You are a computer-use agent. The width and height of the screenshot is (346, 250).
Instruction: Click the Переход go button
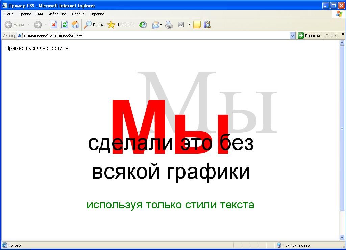[x=309, y=36]
